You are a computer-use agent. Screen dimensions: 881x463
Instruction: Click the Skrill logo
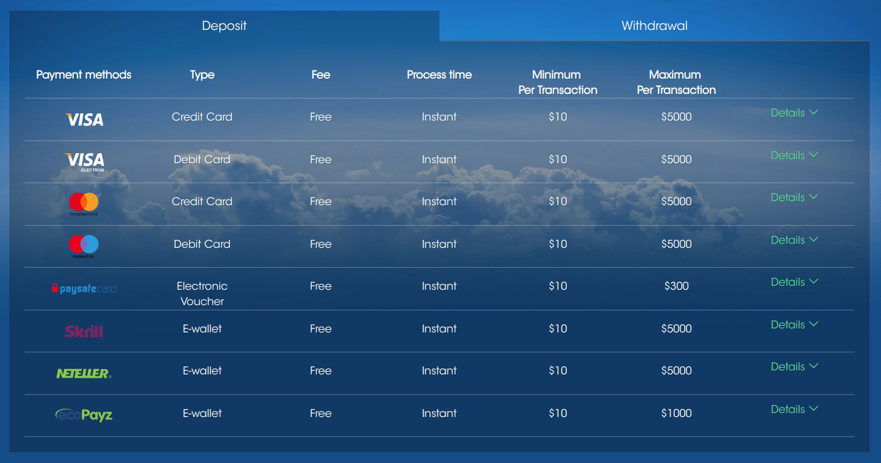pos(84,331)
